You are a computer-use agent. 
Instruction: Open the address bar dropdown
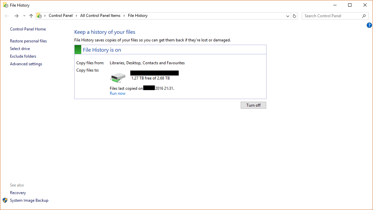tap(287, 16)
